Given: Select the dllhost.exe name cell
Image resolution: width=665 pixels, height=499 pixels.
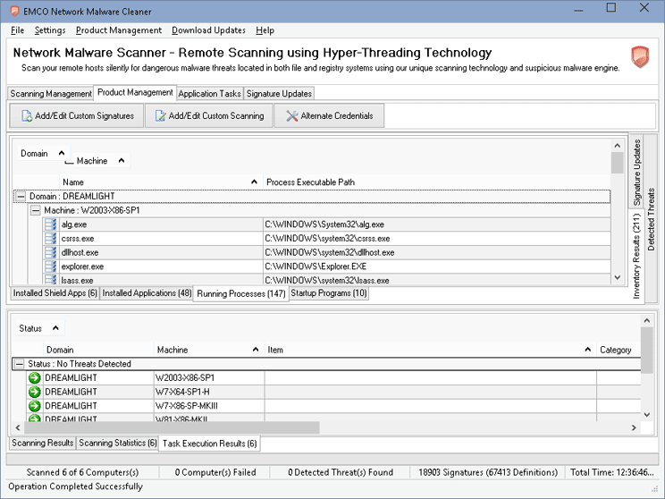Looking at the screenshot, I should [161, 252].
